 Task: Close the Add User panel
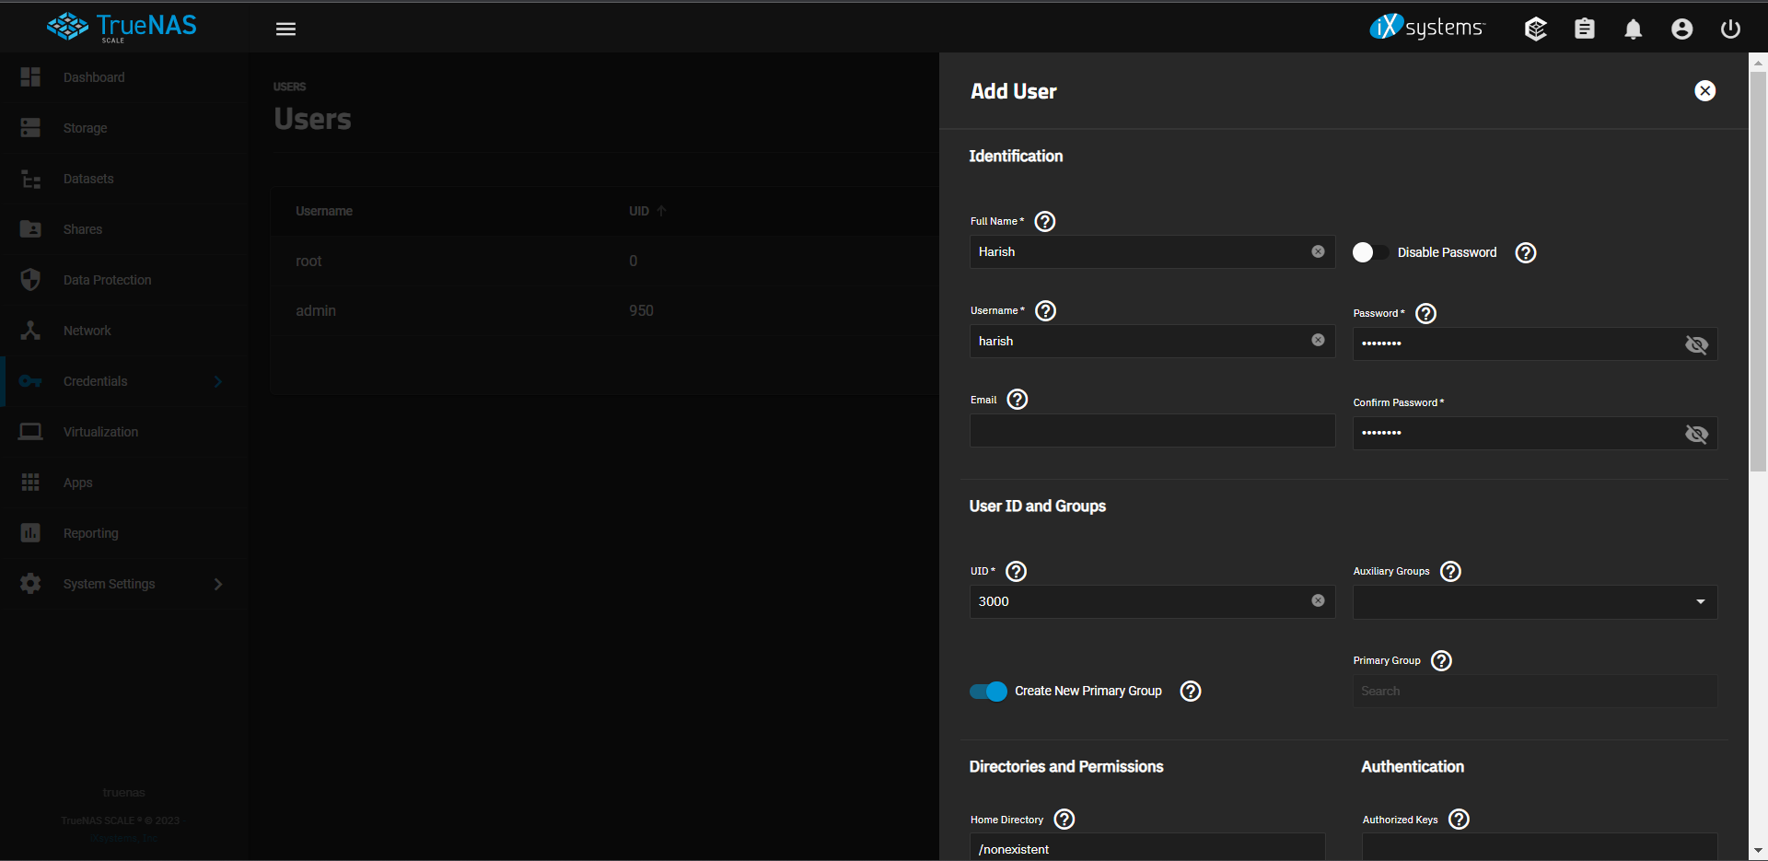(1705, 90)
